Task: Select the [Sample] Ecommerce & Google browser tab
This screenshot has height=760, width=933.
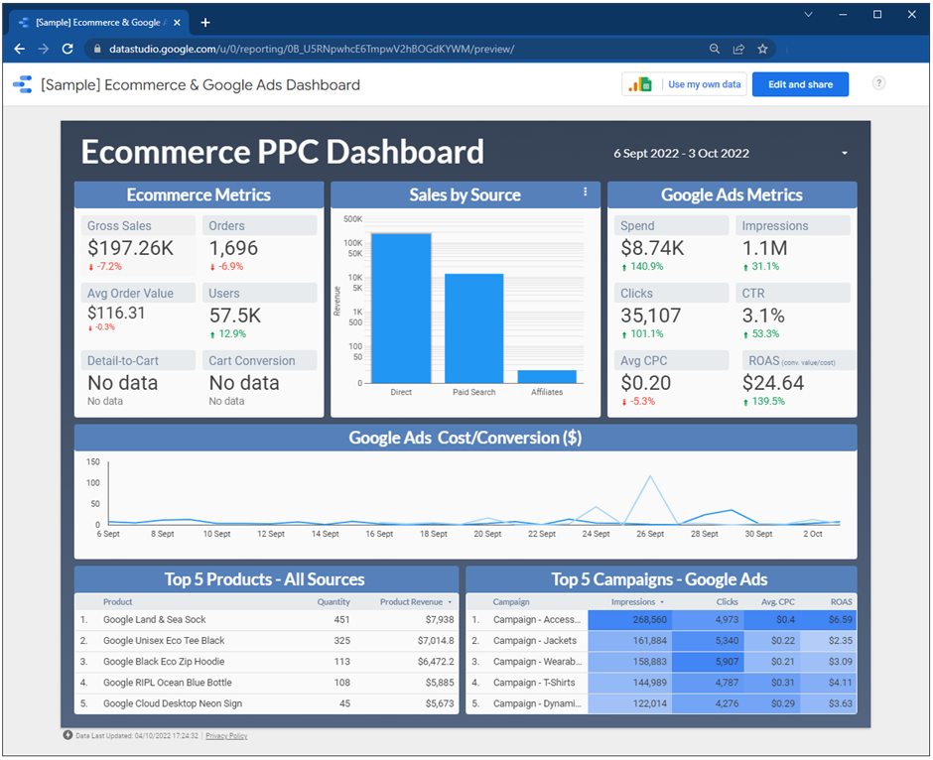Action: click(x=98, y=23)
